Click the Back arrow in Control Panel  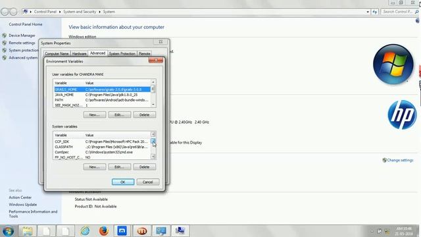pyautogui.click(x=5, y=12)
